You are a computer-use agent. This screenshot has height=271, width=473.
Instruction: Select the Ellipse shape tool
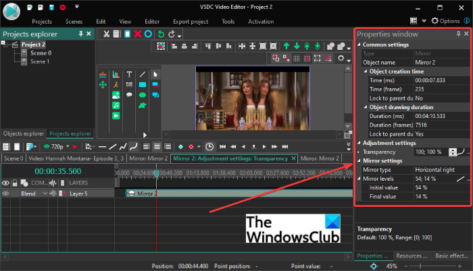[x=143, y=95]
